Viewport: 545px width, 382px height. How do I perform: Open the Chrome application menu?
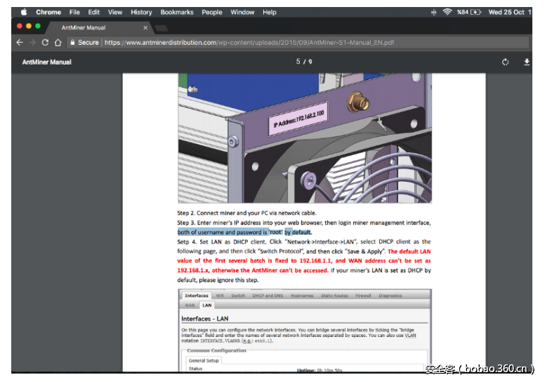48,12
